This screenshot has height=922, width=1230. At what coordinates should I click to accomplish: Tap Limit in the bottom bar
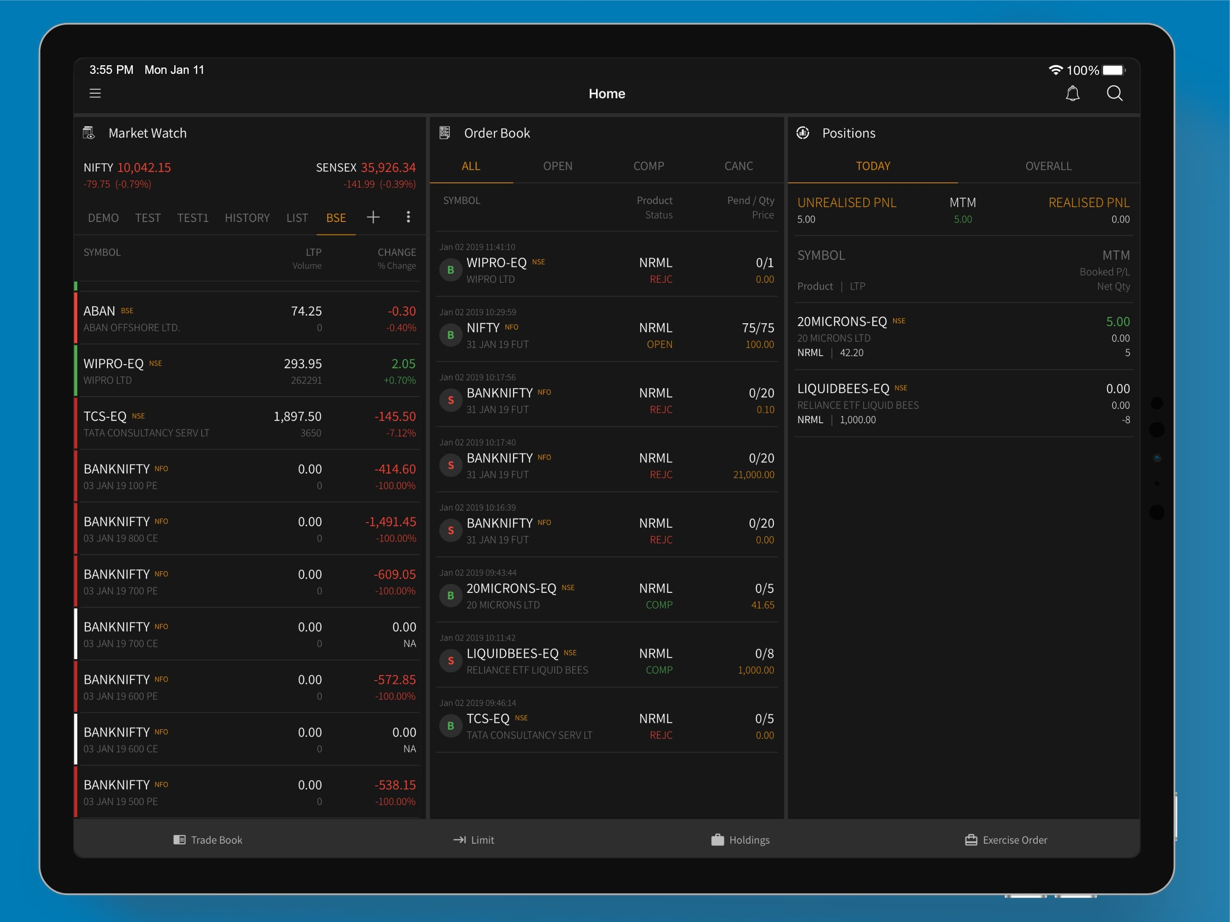[474, 840]
